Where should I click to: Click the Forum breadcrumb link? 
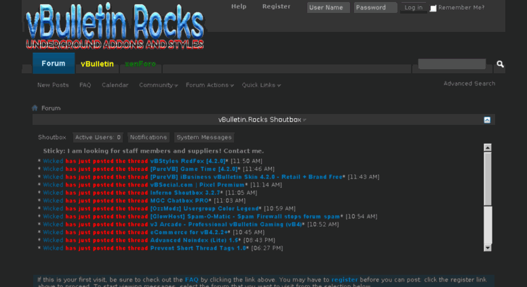coord(51,108)
